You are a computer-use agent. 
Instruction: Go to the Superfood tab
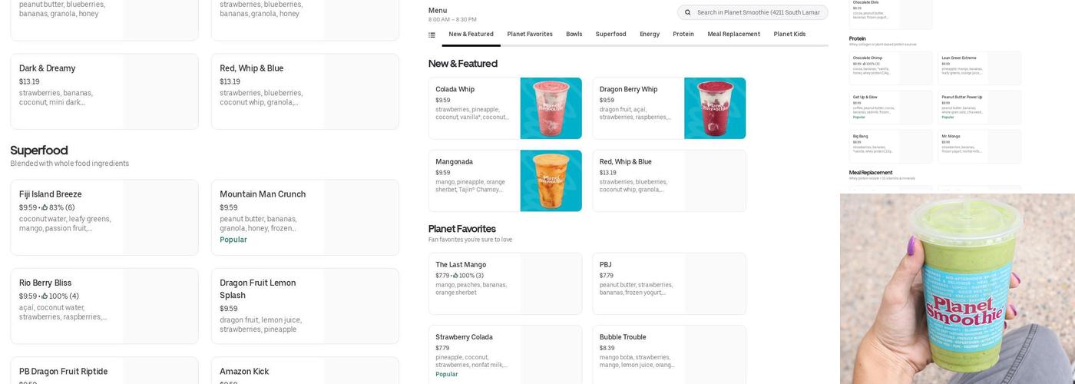[610, 35]
